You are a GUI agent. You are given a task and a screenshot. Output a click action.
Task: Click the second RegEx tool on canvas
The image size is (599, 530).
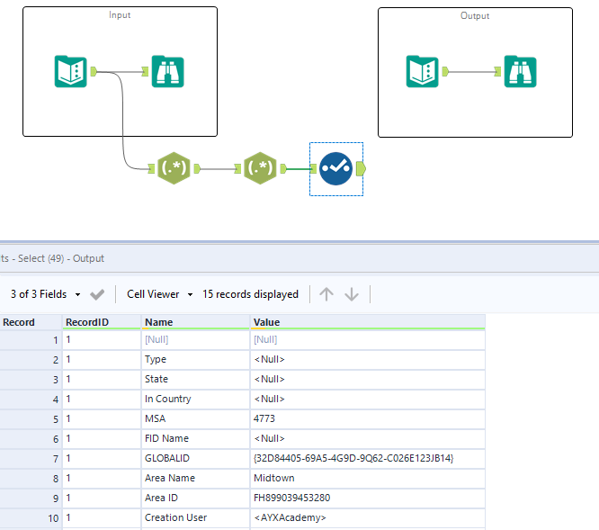coord(261,167)
